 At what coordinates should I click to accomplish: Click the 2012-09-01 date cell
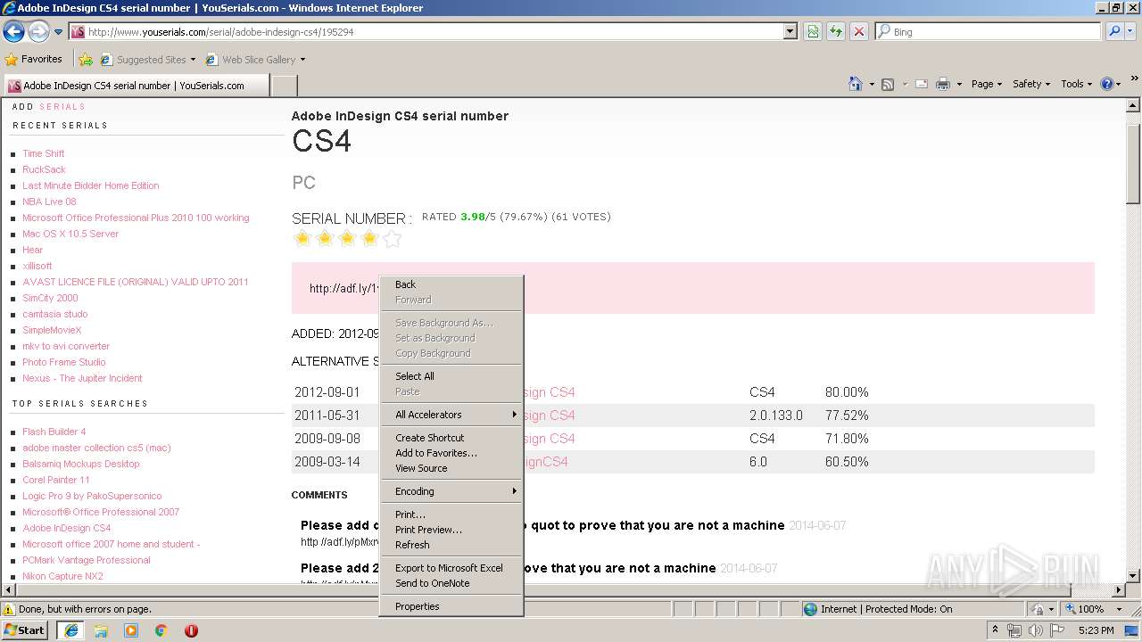327,392
